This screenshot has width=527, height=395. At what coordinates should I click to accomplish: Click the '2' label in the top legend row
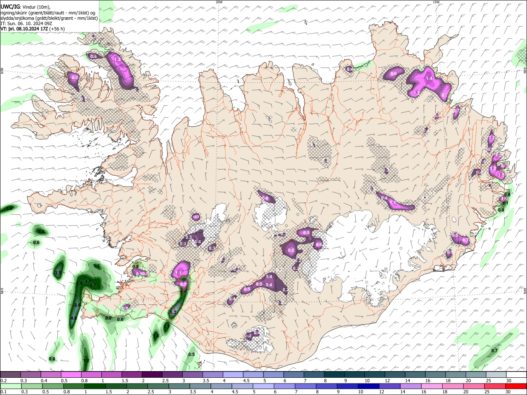pyautogui.click(x=143, y=381)
